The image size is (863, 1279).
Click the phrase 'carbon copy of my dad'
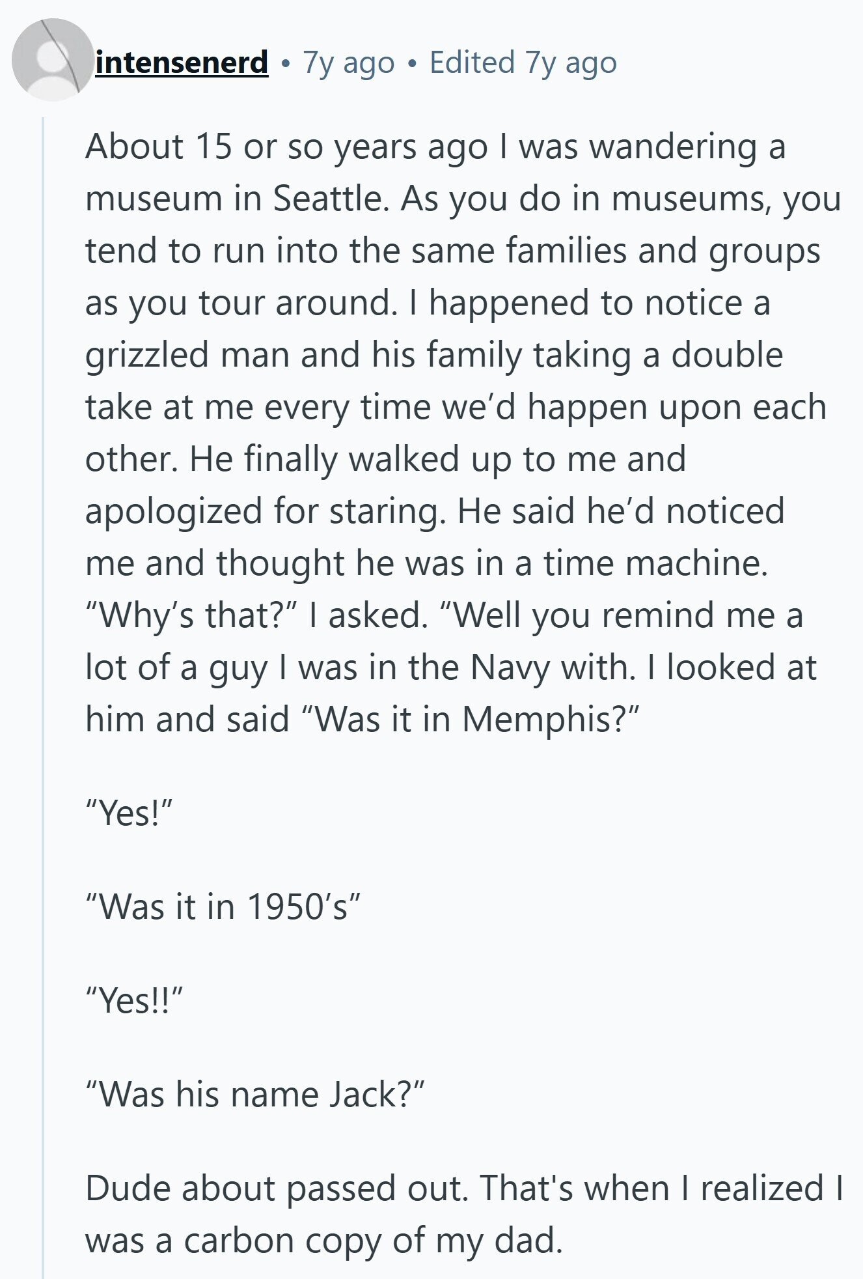tap(372, 1241)
